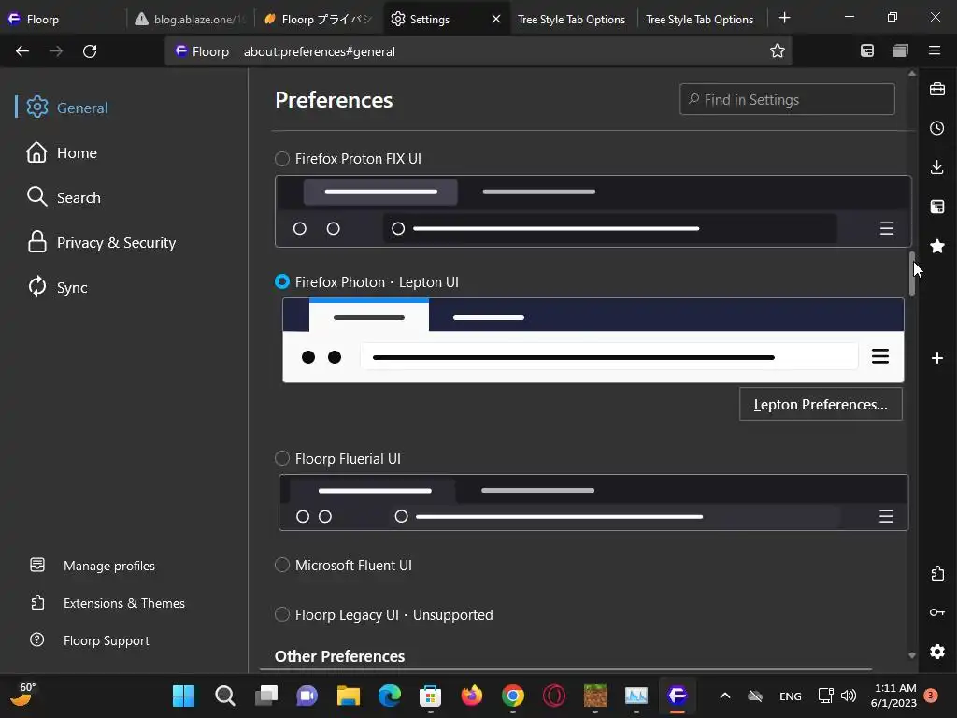Open Microsoft Store from the taskbar

pyautogui.click(x=430, y=696)
